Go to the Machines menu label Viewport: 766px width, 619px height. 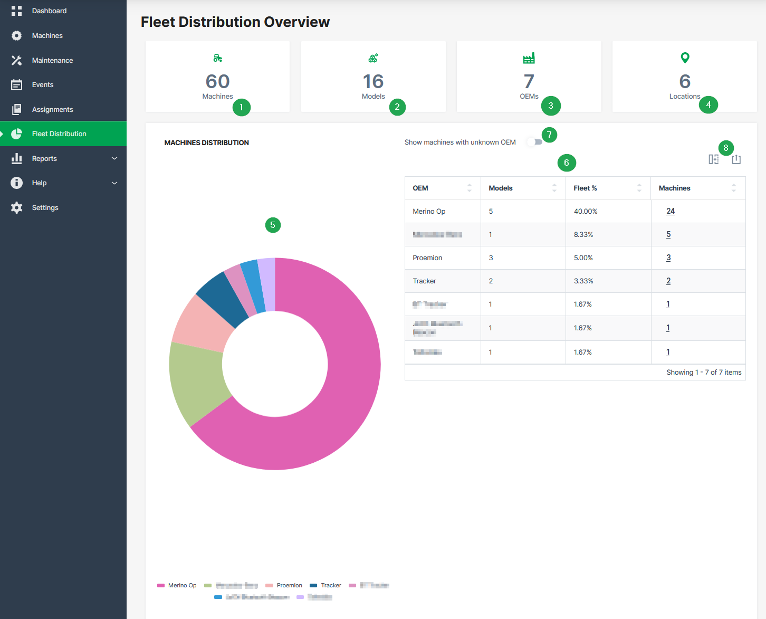(47, 36)
